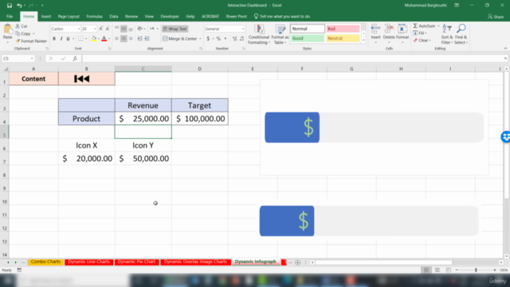Decrease decimal places
Viewport: 510px width, 287px height.
point(241,39)
